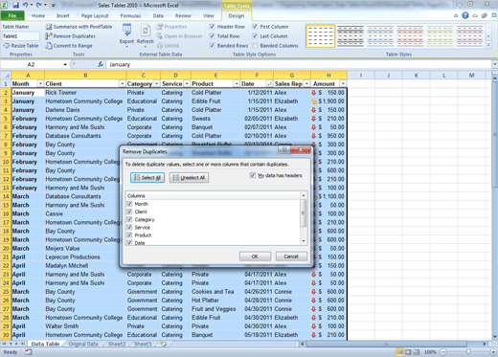
Task: Open Product column filter dropdown
Action: pos(237,83)
